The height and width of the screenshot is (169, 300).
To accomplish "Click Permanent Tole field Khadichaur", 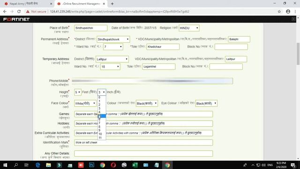I will point(163,47).
